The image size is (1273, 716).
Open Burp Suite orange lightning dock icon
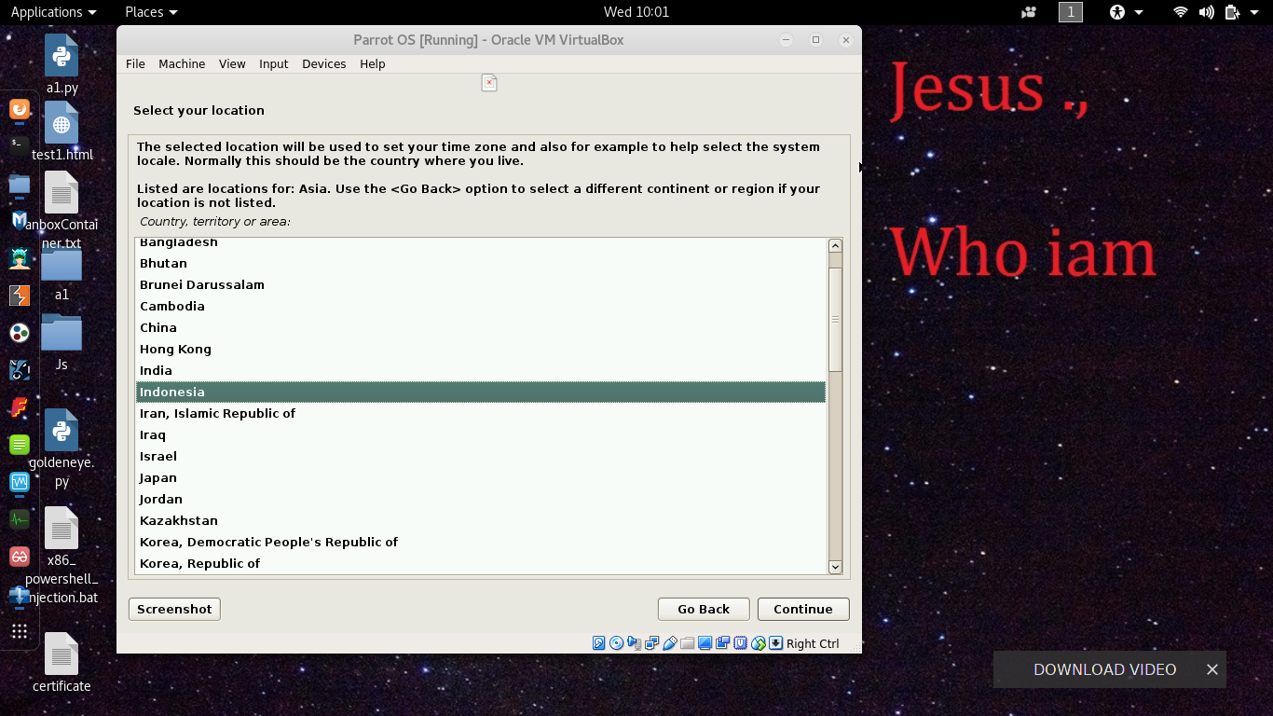click(x=20, y=296)
